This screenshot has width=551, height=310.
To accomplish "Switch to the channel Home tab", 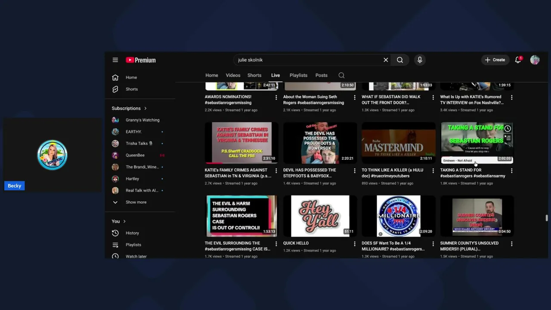I will point(212,75).
